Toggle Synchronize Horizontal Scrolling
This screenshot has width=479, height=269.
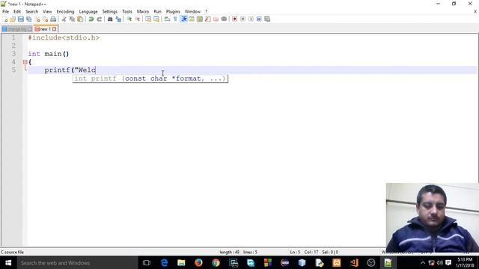tap(156, 19)
